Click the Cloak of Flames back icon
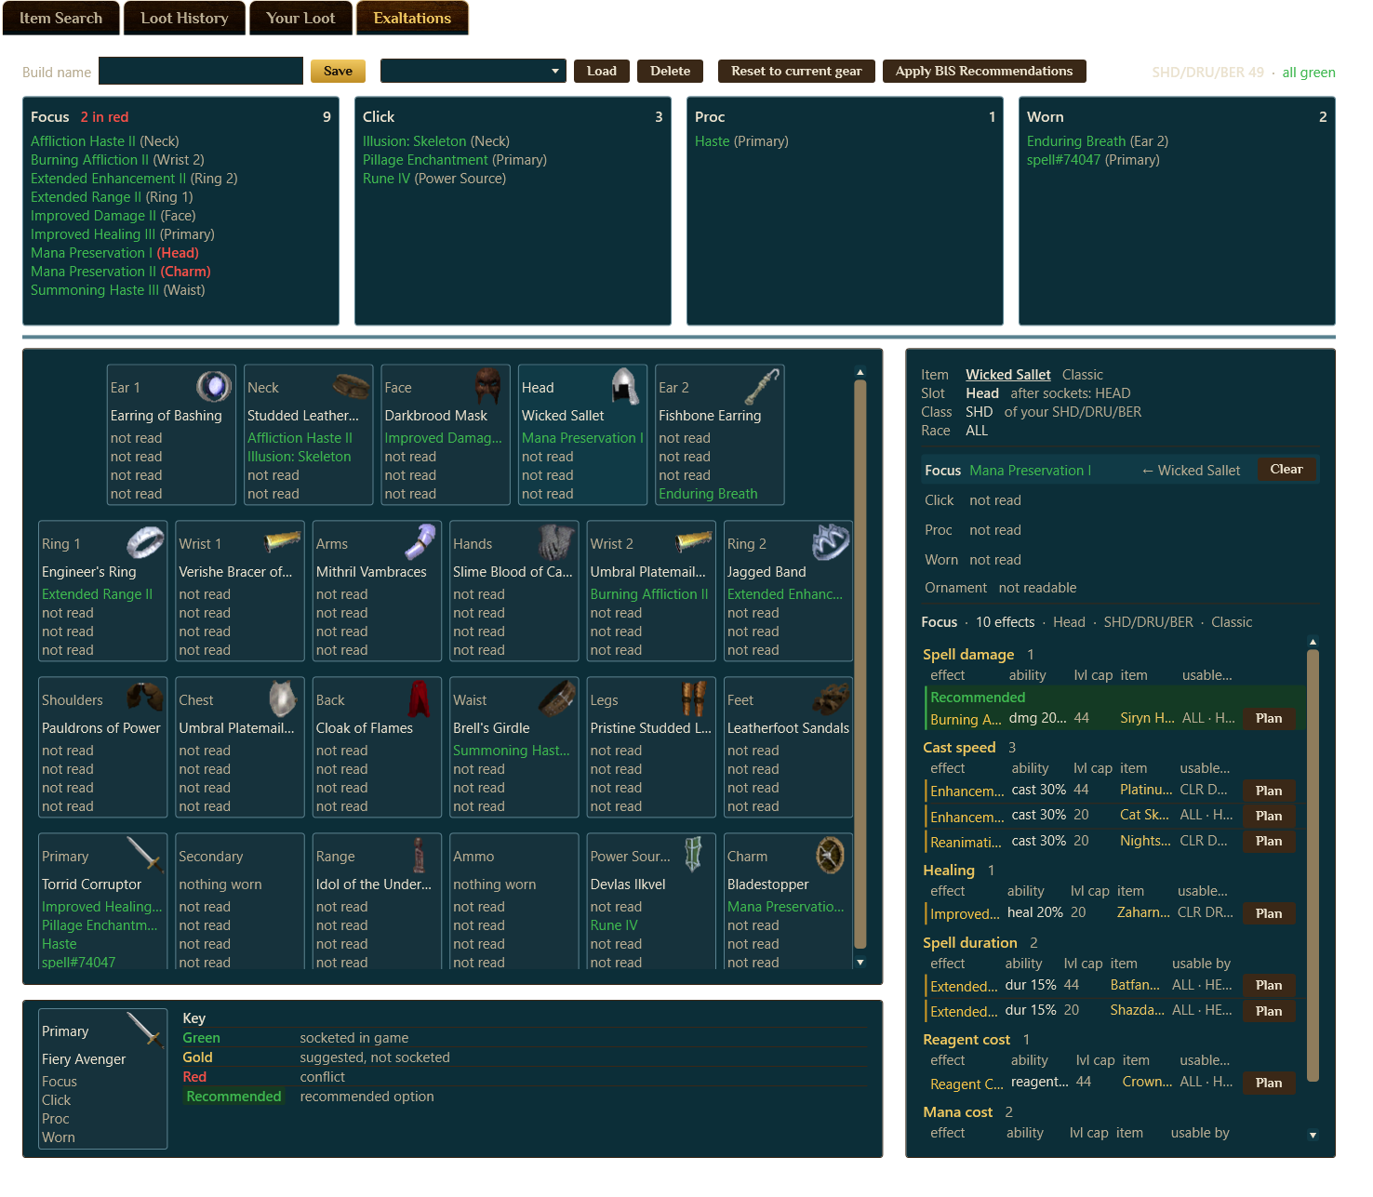 (x=420, y=698)
